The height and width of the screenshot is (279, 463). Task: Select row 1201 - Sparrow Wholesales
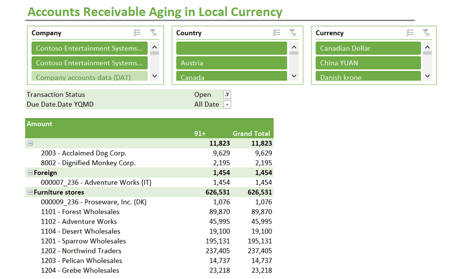point(149,241)
